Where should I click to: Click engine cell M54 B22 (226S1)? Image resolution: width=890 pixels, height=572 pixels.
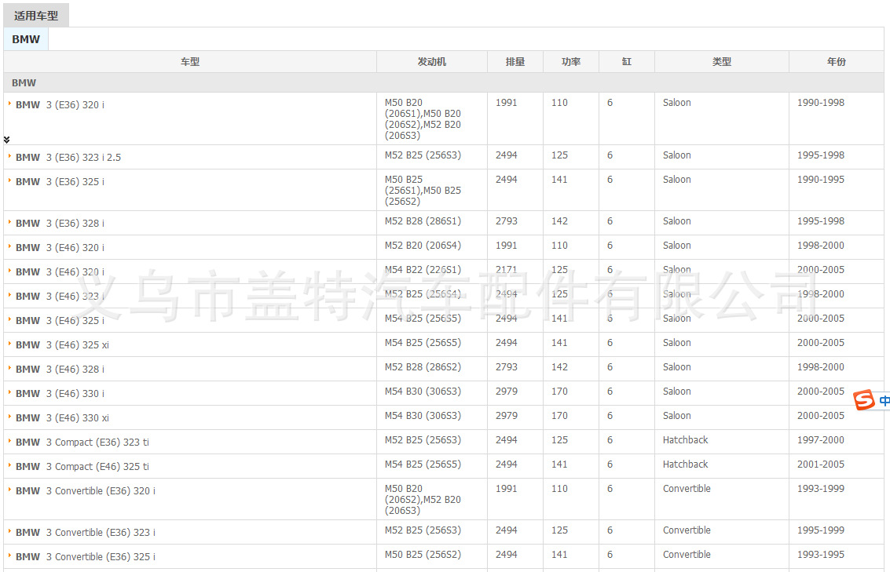423,270
